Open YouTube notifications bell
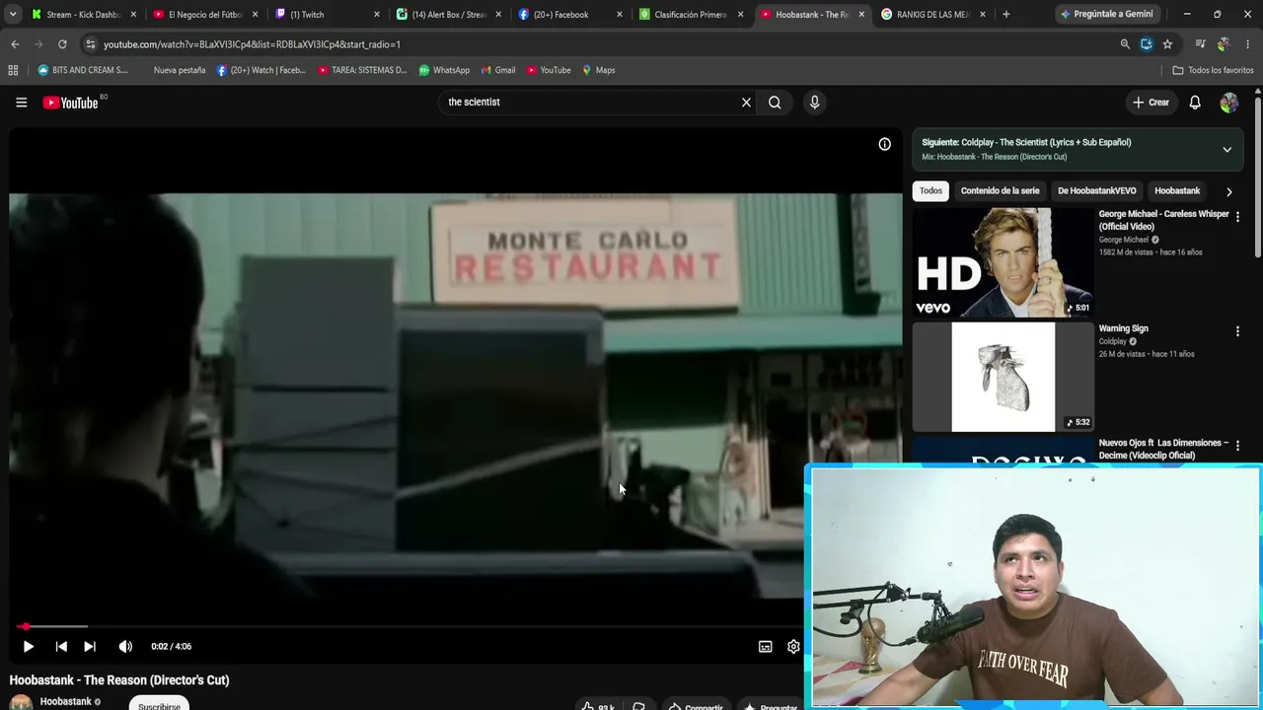1263x710 pixels. (1195, 103)
